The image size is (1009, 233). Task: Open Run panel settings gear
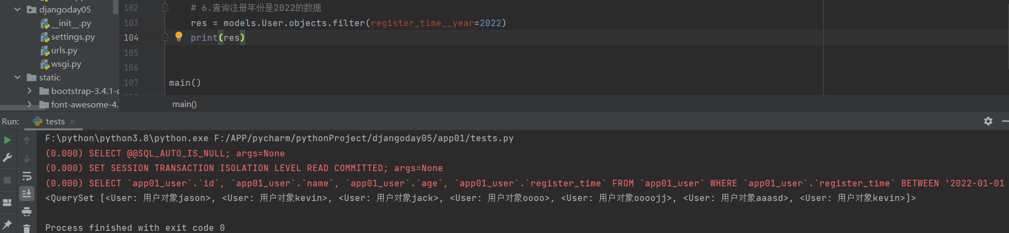coord(988,121)
